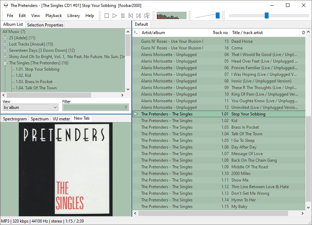Select 'Don't Get Me Wrong' track row

219,193
